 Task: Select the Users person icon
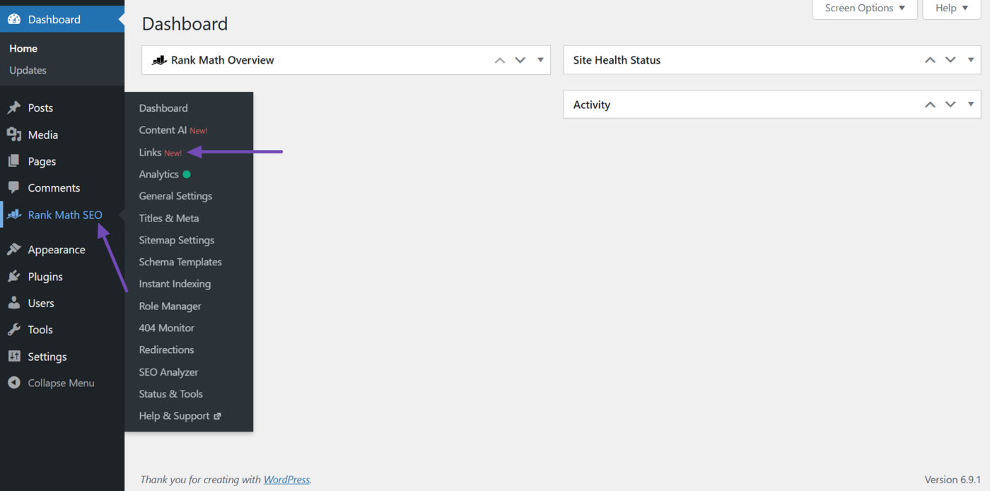tap(14, 303)
